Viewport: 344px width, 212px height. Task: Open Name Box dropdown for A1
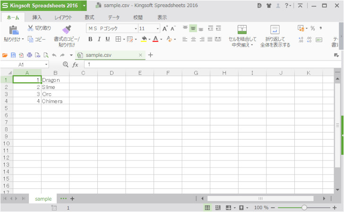[x=46, y=64]
